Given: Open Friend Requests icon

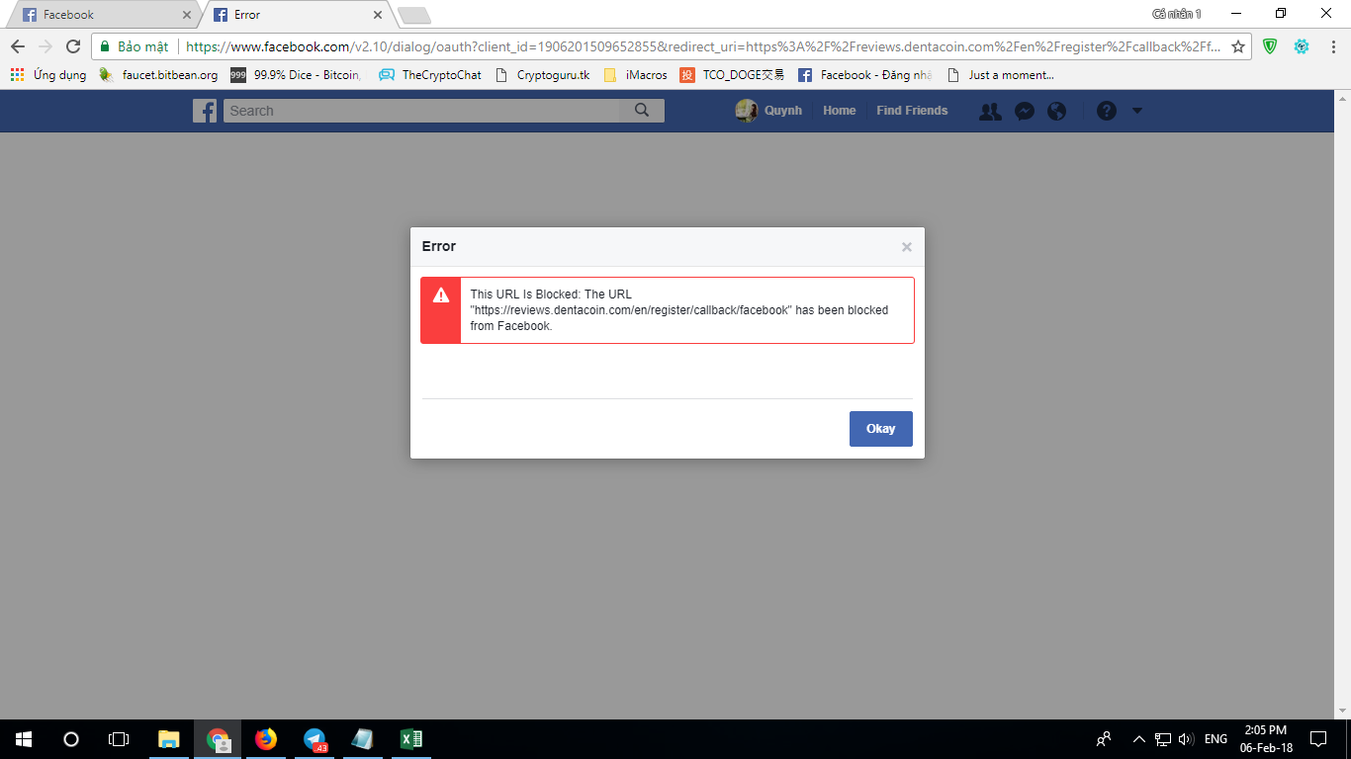Looking at the screenshot, I should (990, 112).
